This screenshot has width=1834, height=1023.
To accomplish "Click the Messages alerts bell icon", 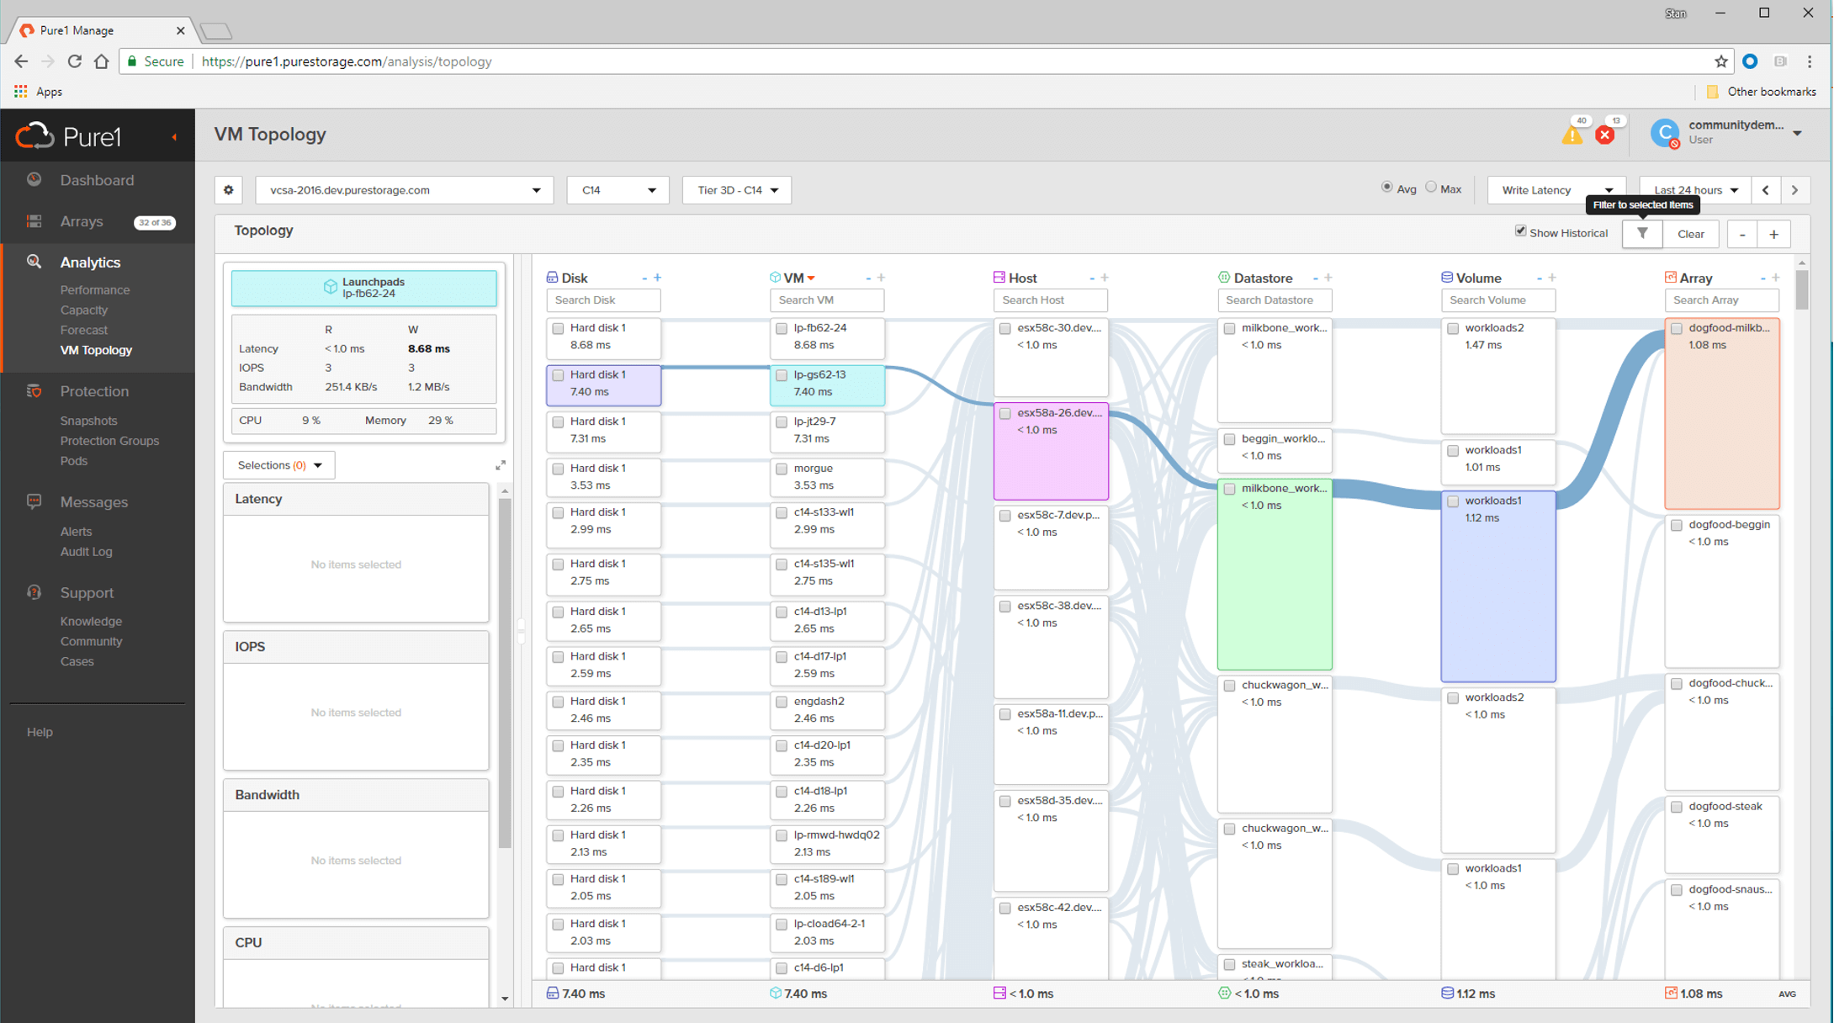I will point(34,501).
